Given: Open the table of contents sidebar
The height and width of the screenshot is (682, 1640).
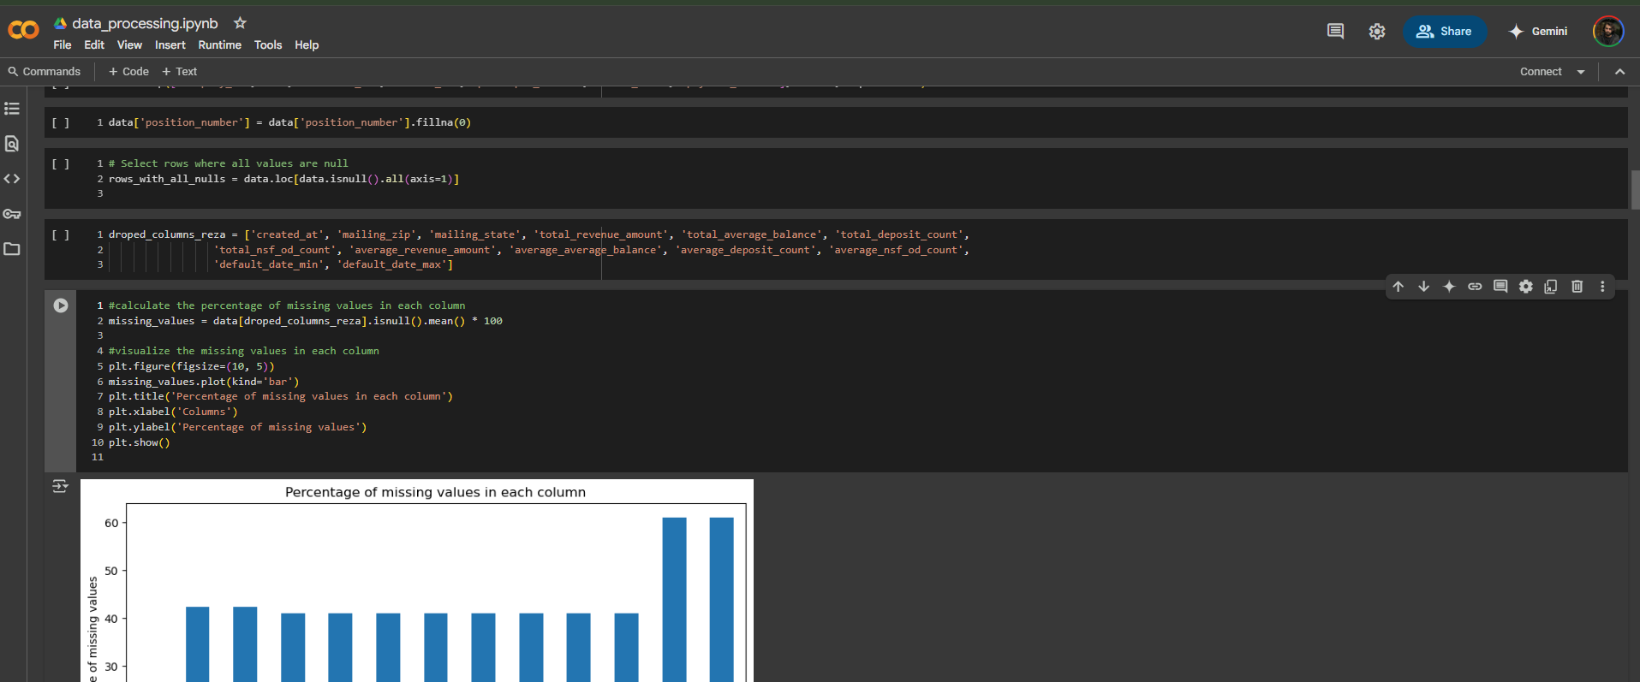Looking at the screenshot, I should (x=12, y=109).
